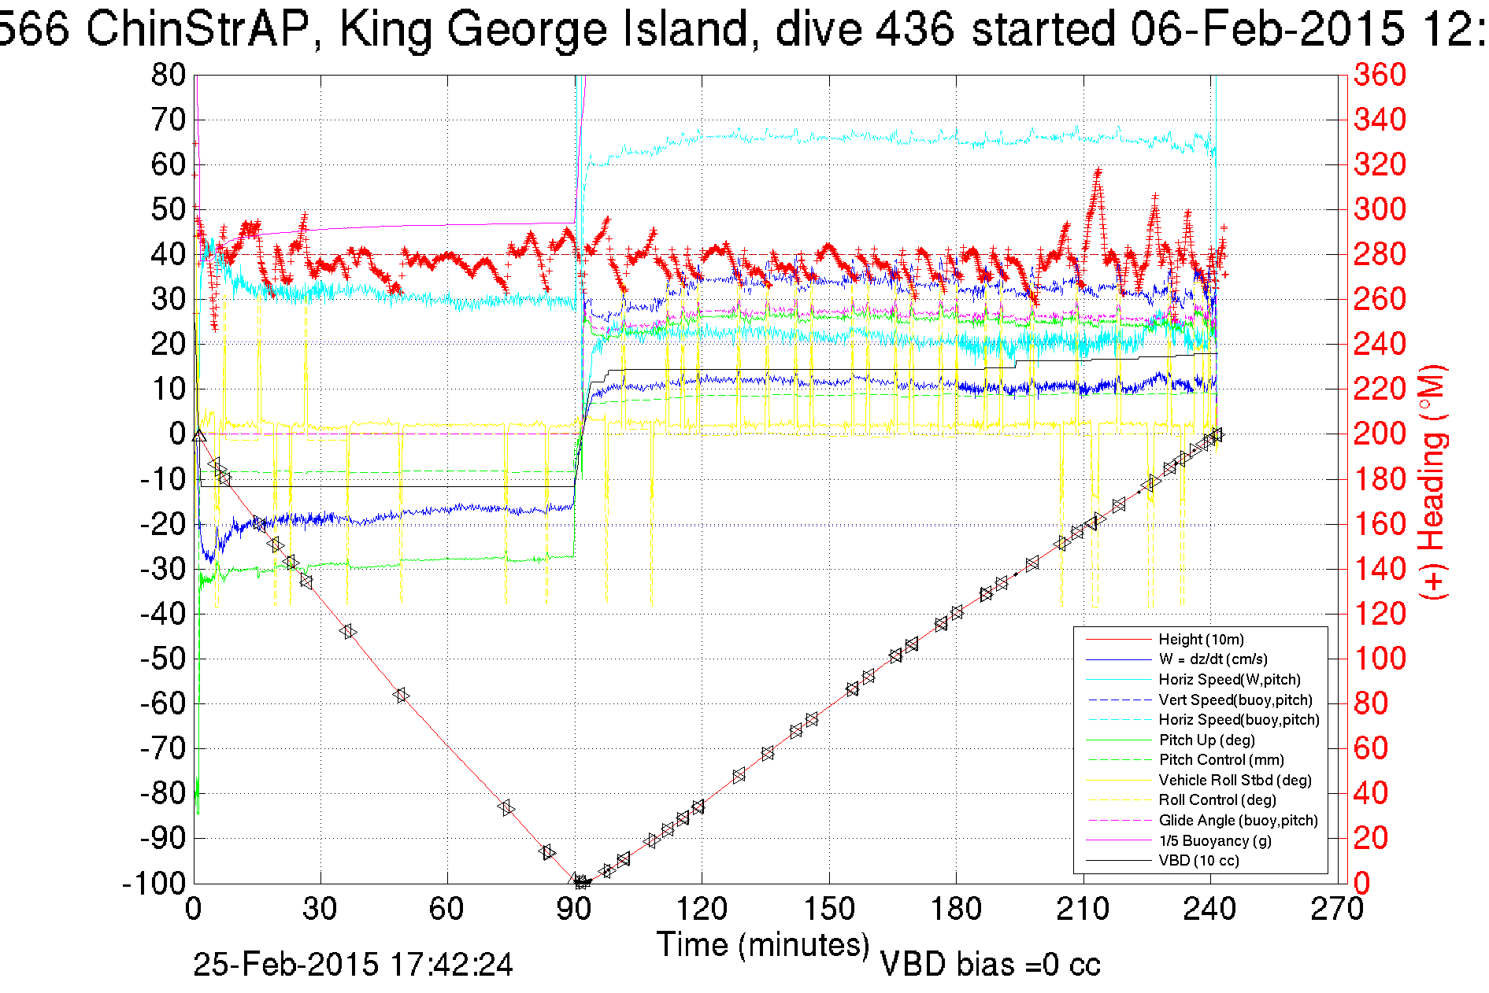Click the "Horiz Speed(buoy,pitch)" legend label
The image size is (1489, 993).
1239,720
